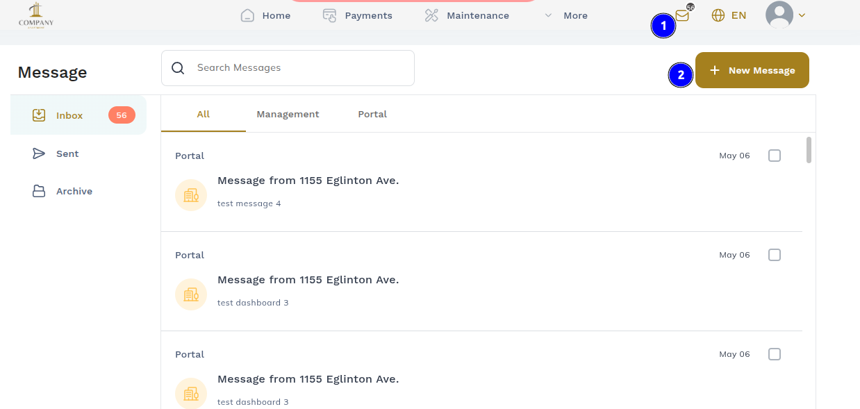Click the Company logo in header
This screenshot has height=409, width=860.
click(35, 15)
